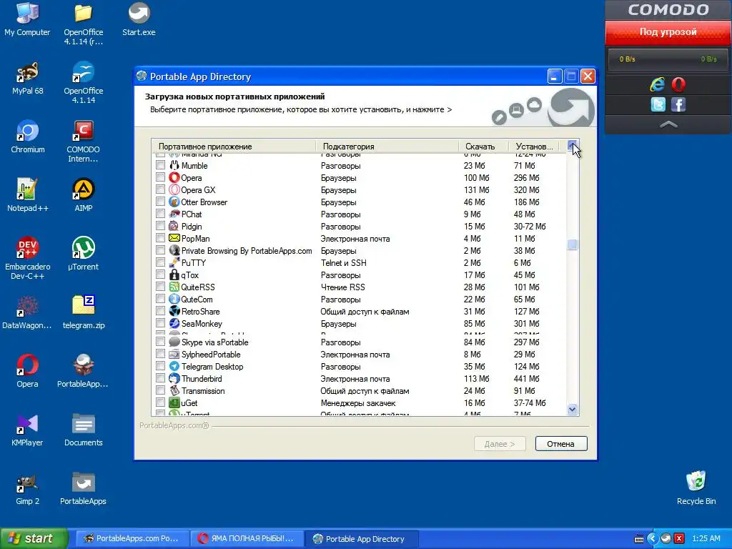
Task: Open the telegram.zip archive on the desktop
Action: pos(83,312)
